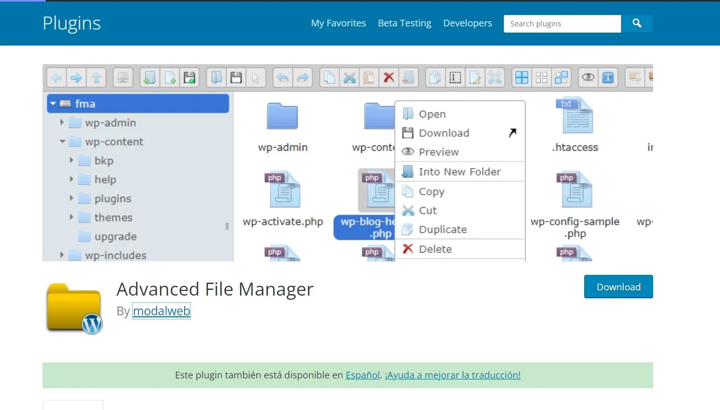Click the Advanced File Manager folder logo
Image resolution: width=720 pixels, height=410 pixels.
tap(74, 309)
